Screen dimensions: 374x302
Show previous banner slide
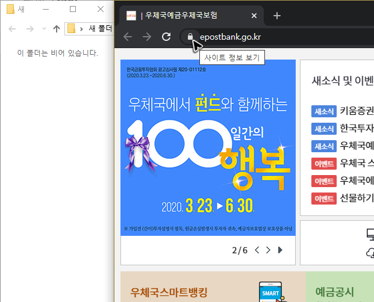[x=257, y=250]
